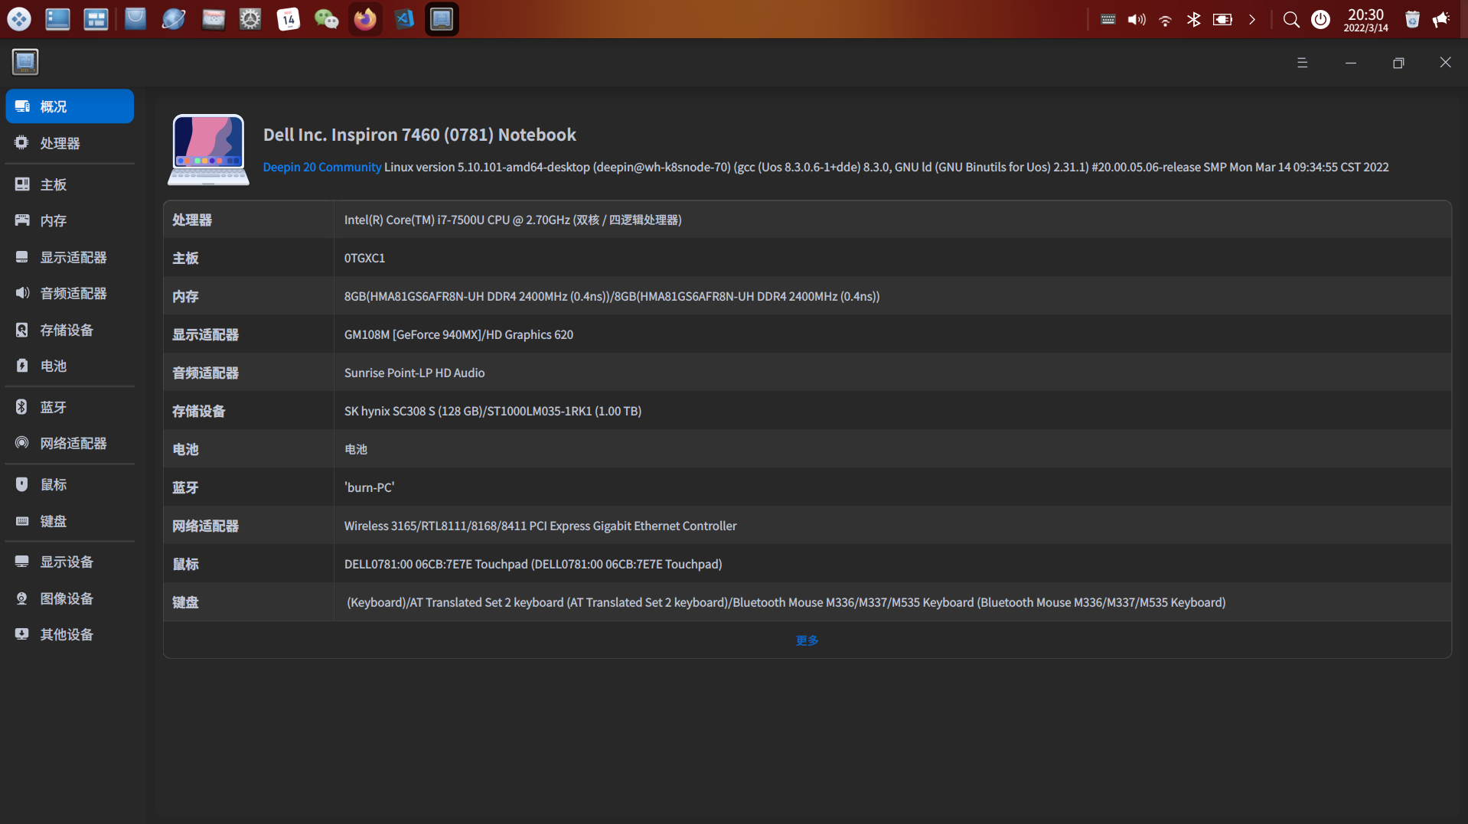Select the 0TGXC1 motherboard value
Screen dimensions: 1468x824
click(364, 258)
